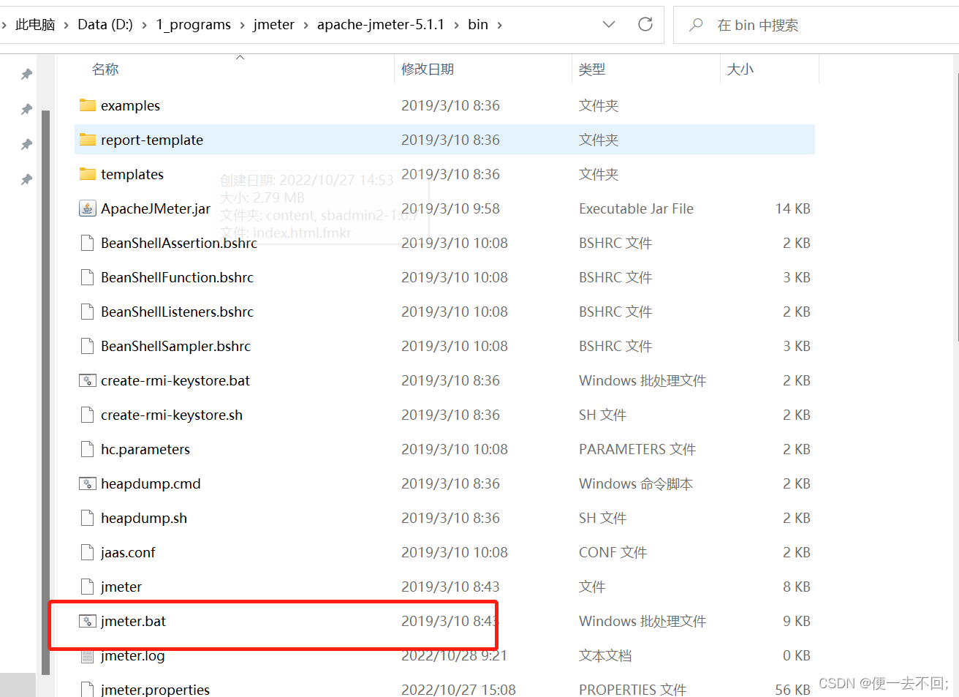Go to 1_programs breadcrumb folder
Screen dimensions: 959x697
point(193,25)
